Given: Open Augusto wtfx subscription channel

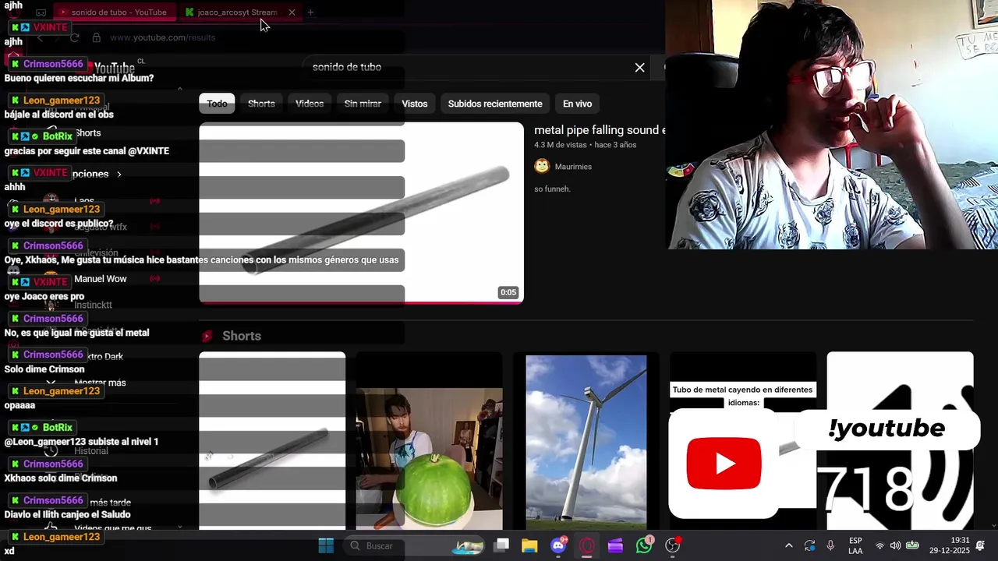Looking at the screenshot, I should click(x=100, y=227).
